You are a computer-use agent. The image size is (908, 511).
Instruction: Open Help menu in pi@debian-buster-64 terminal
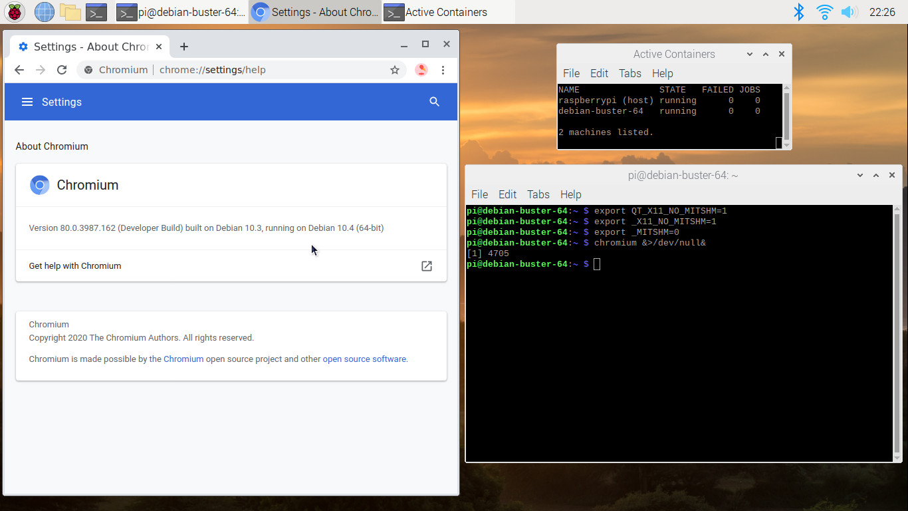[570, 194]
